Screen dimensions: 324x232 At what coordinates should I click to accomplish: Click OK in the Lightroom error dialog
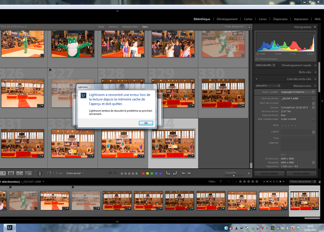[x=146, y=123]
